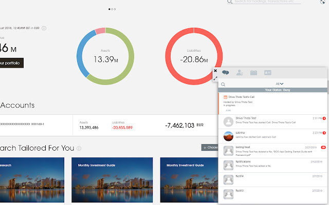Image resolution: width=329 pixels, height=205 pixels.
Task: Open the chat conversations tab icon
Action: coord(225,73)
